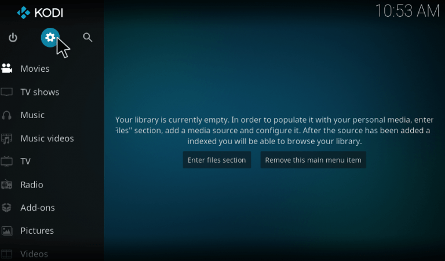Viewport: 445px width, 261px height.
Task: Click the Pictures image icon
Action: (7, 231)
